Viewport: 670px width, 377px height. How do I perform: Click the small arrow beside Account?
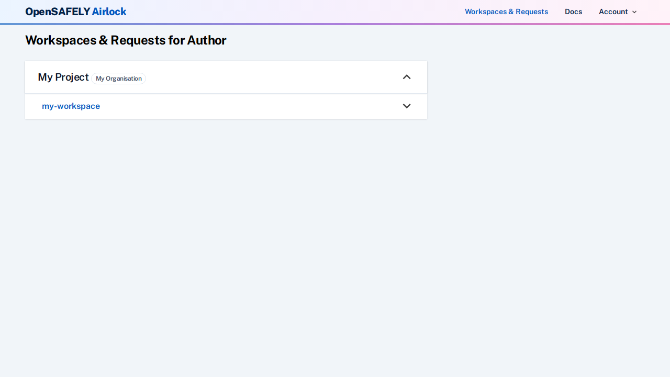634,12
